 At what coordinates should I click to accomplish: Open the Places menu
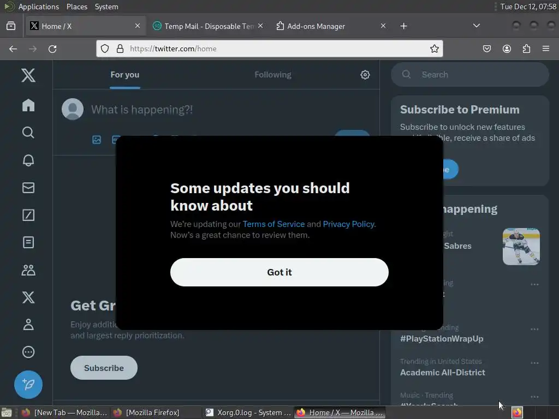(76, 7)
